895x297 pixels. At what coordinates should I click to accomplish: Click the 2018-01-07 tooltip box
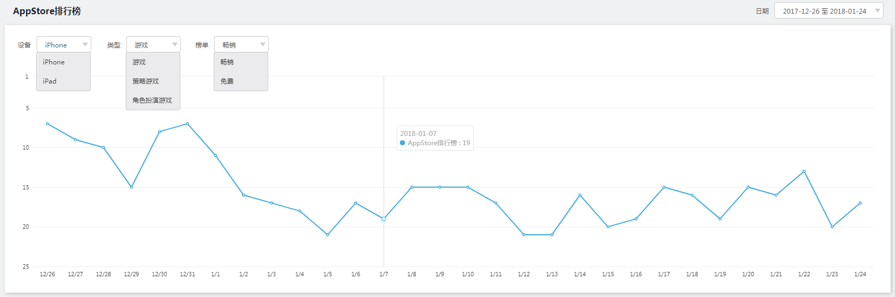[435, 138]
